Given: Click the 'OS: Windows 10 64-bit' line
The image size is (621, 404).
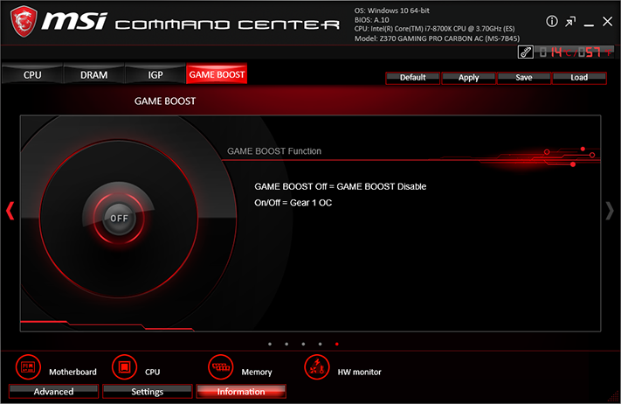Looking at the screenshot, I should pos(391,10).
